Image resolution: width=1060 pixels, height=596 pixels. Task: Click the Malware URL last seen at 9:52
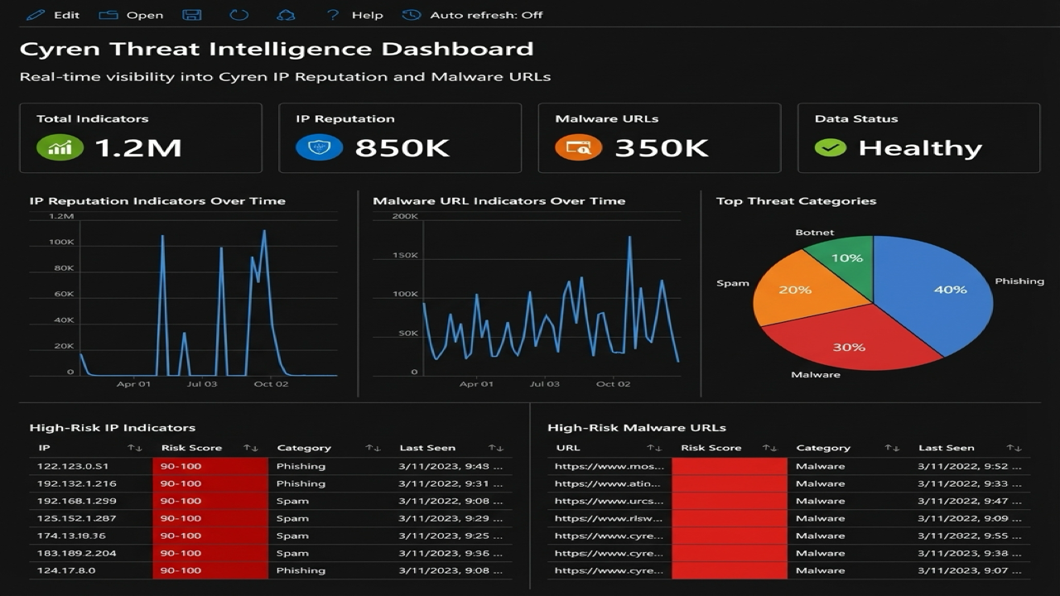tap(970, 466)
